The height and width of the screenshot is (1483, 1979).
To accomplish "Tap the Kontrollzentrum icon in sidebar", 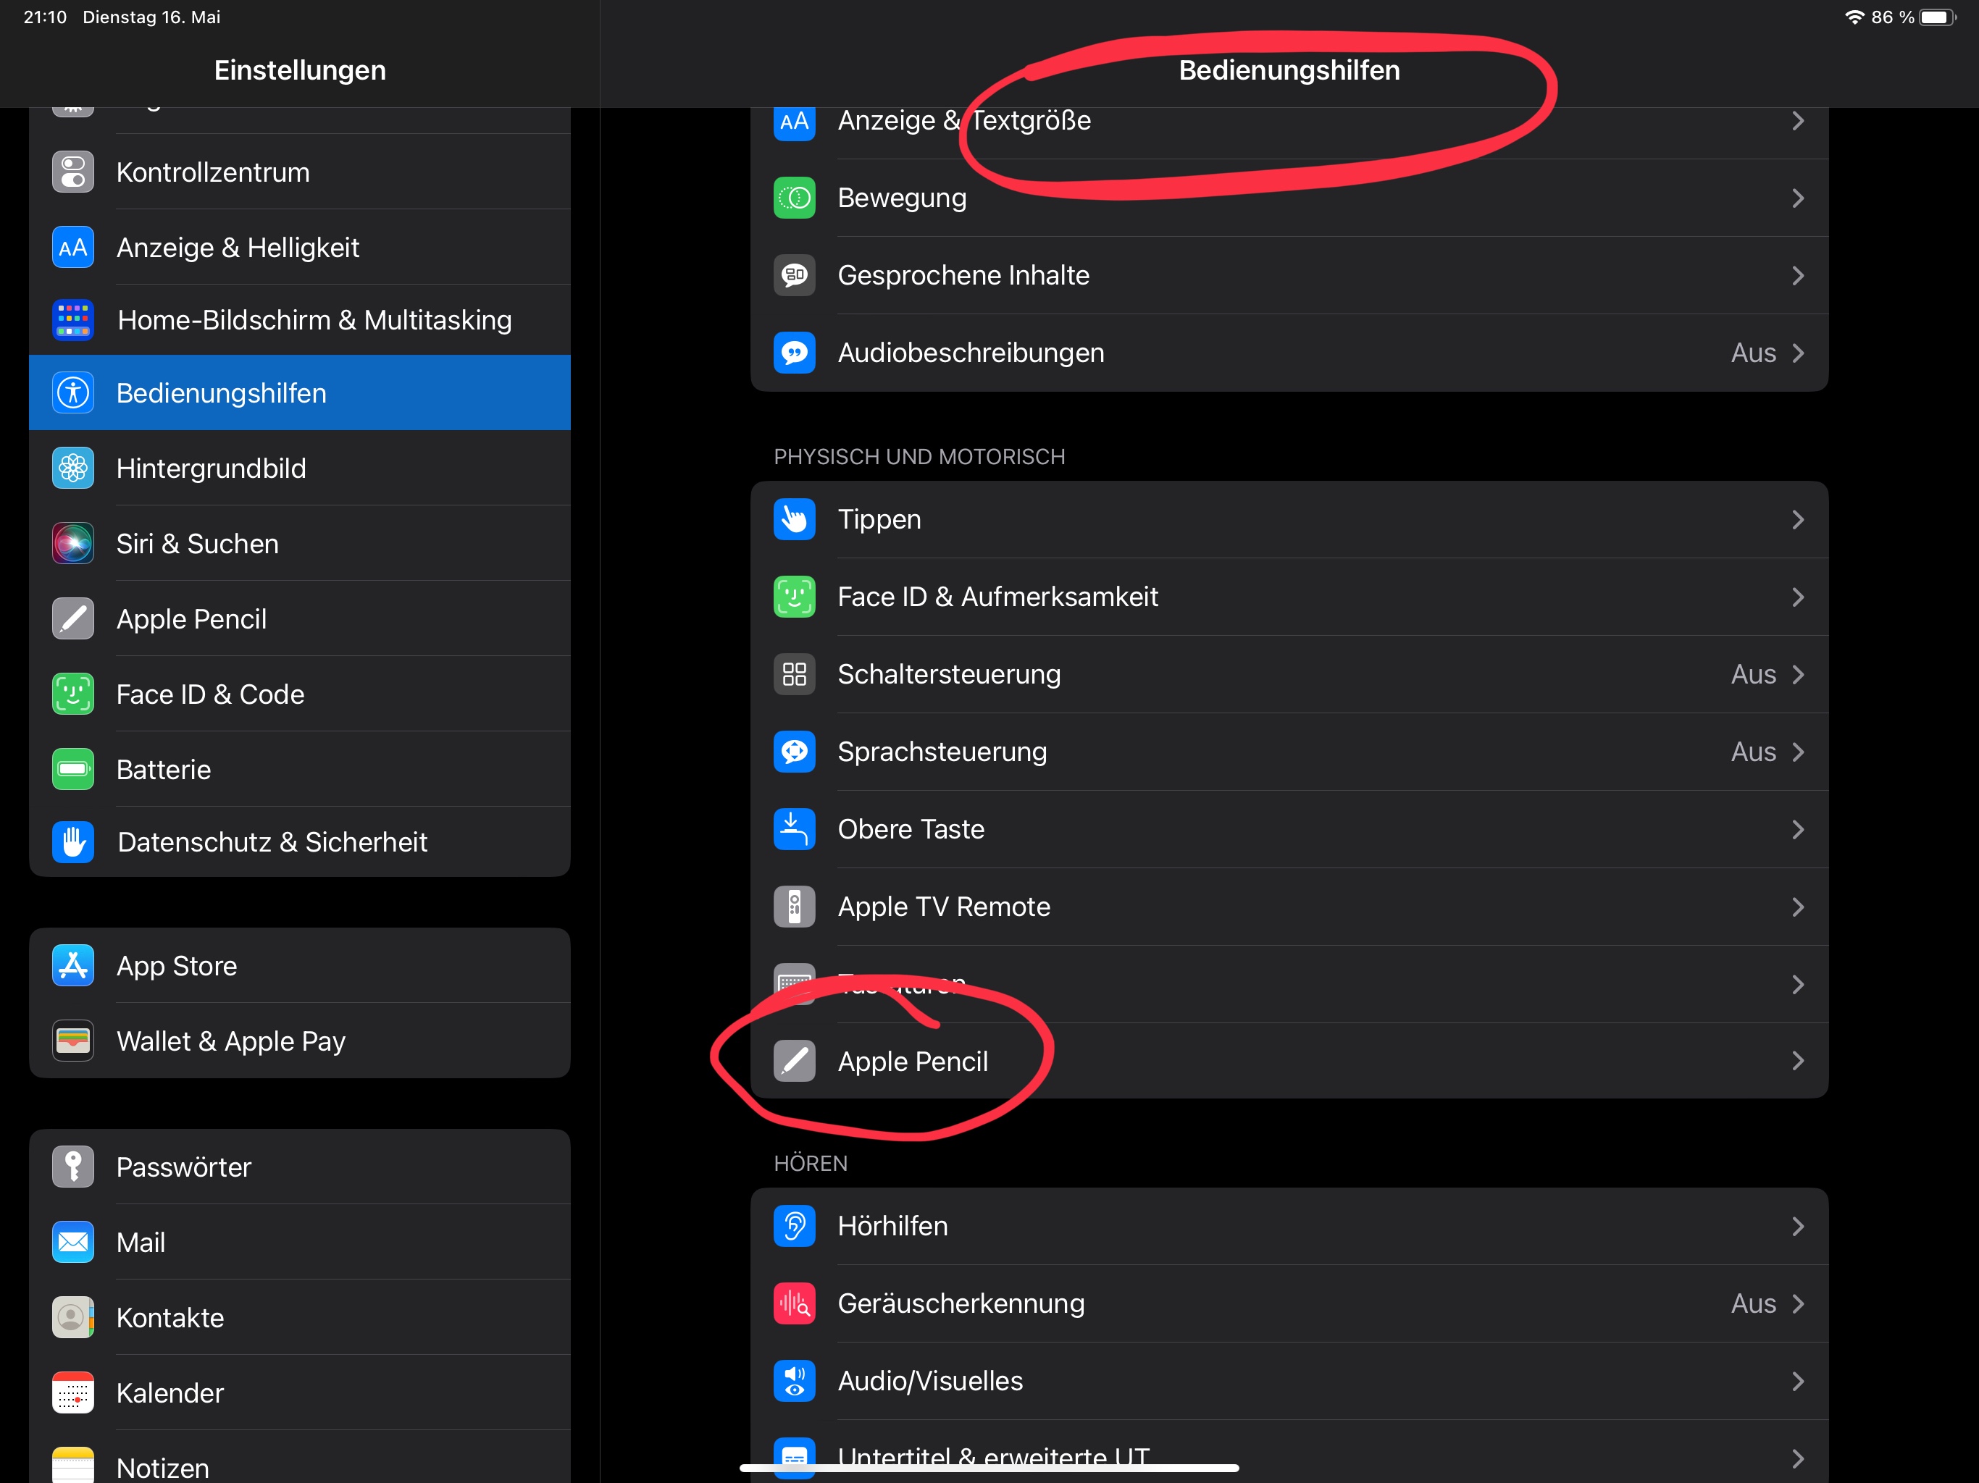I will (72, 172).
